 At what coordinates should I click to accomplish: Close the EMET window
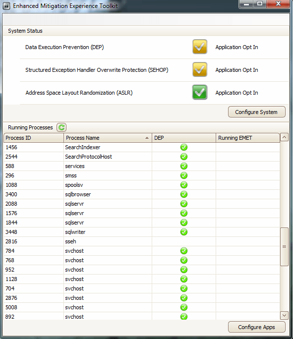pos(278,4)
